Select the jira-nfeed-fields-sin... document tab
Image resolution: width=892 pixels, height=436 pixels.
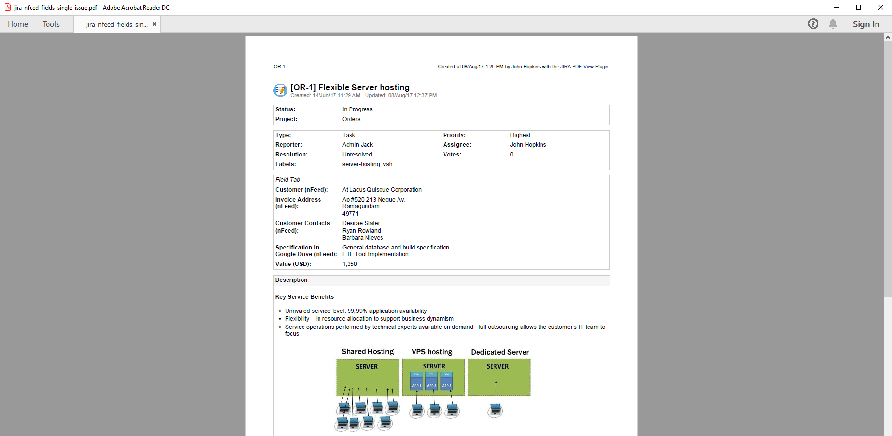[x=116, y=24]
